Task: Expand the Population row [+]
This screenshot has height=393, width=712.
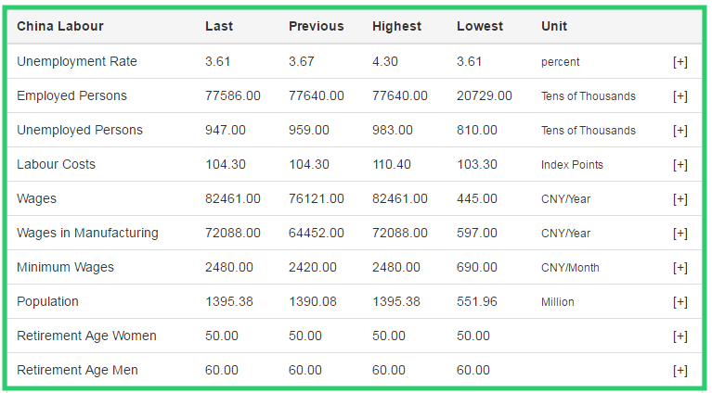Action: [x=680, y=302]
